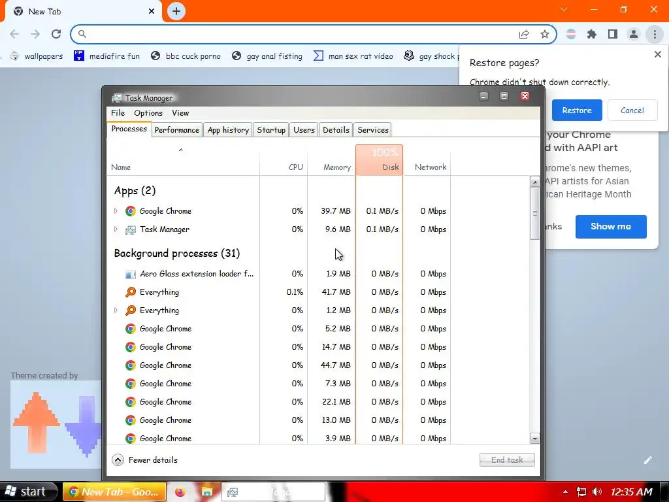Click the customize Chrome pencil icon

click(x=648, y=460)
